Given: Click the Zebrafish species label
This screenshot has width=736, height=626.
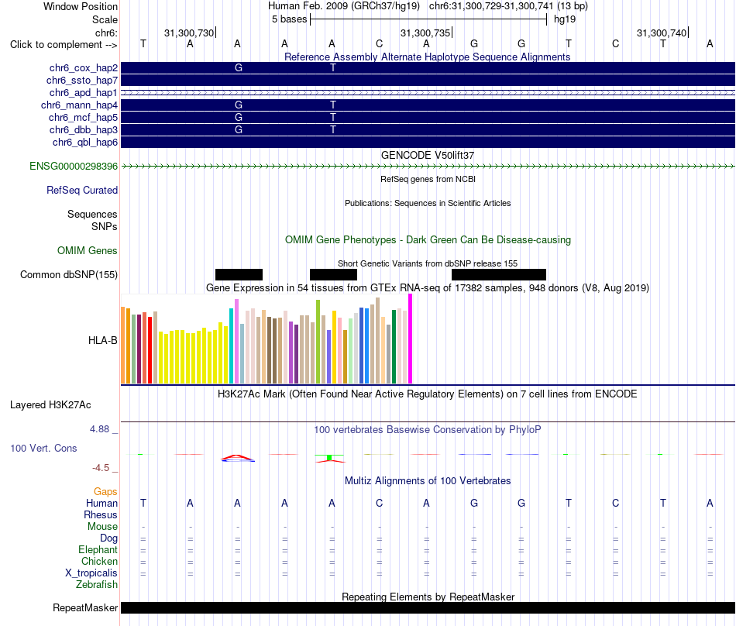Looking at the screenshot, I should 97,585.
